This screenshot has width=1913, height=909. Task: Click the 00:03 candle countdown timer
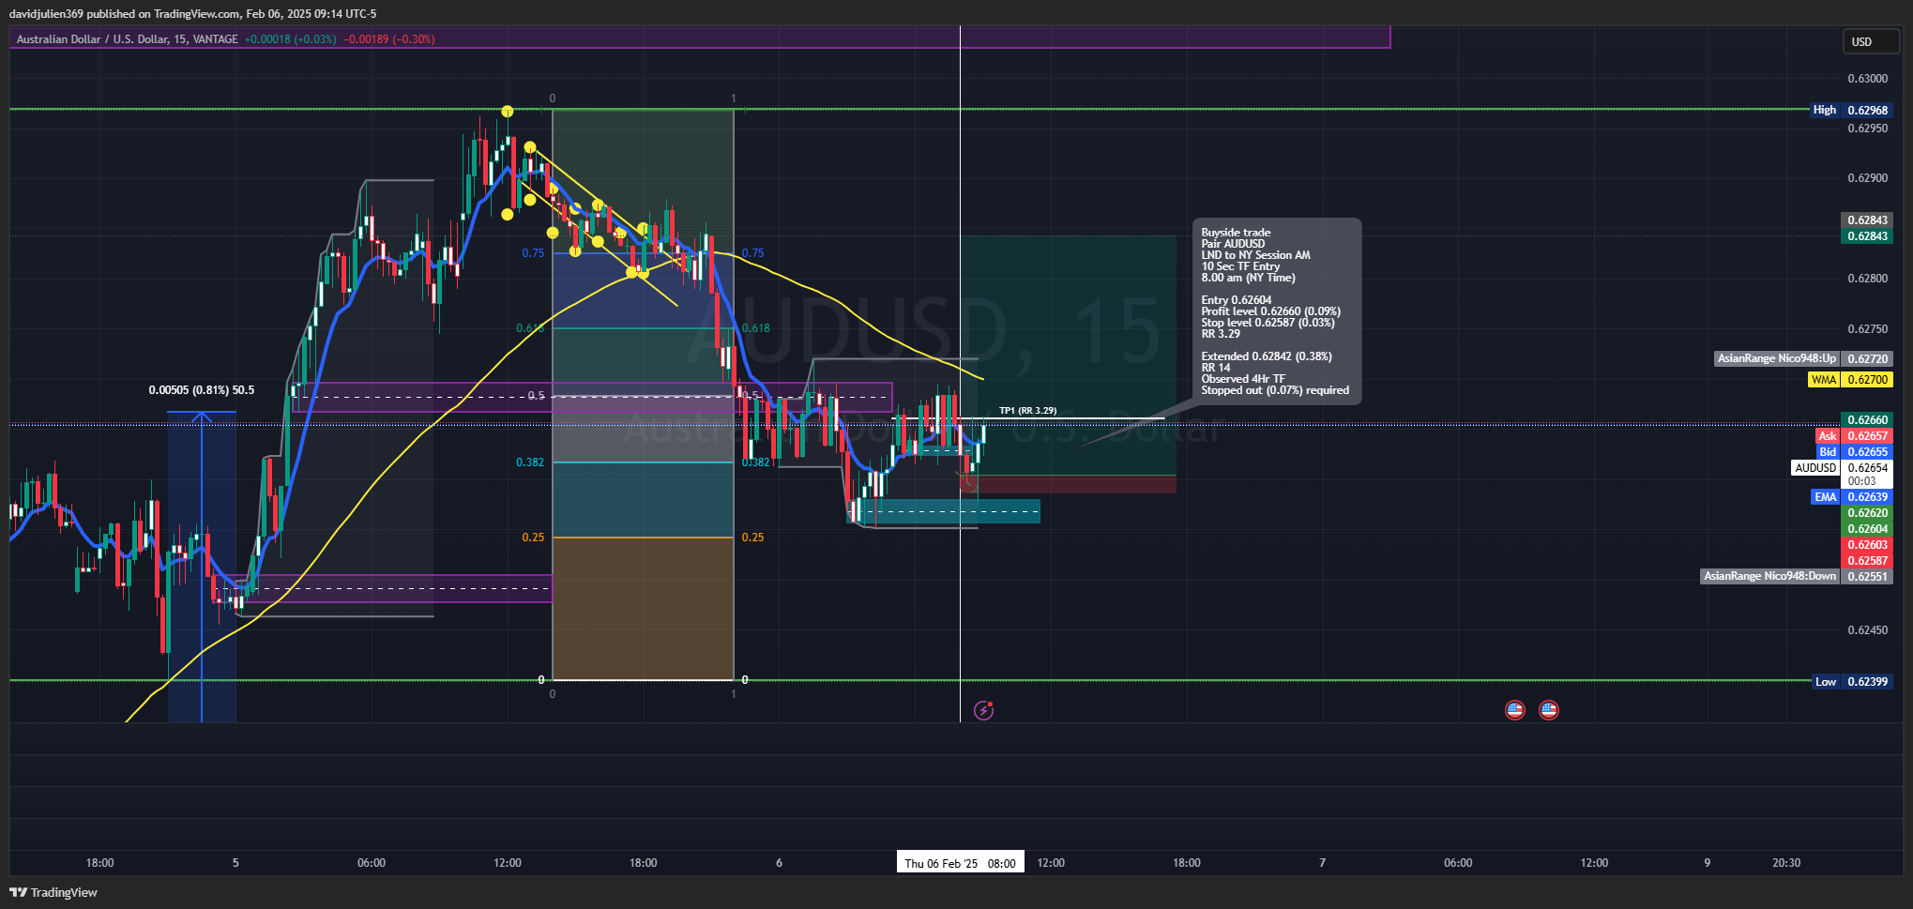click(x=1862, y=480)
